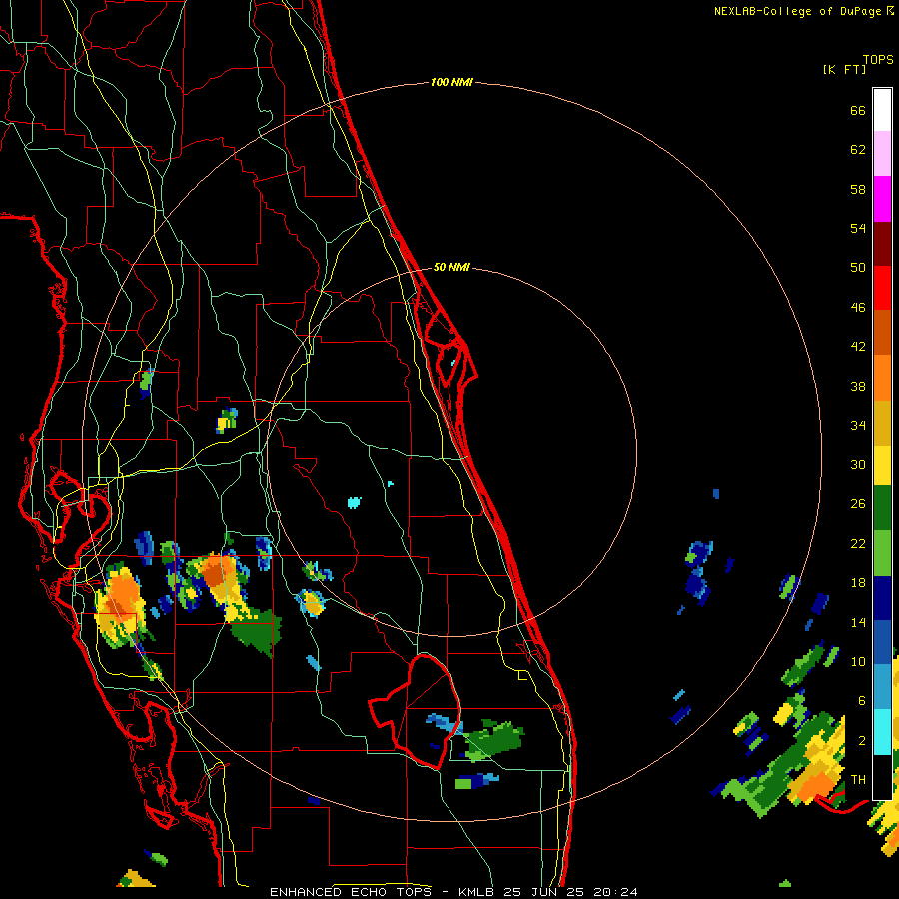Pick the cyan legend swatch
Image resolution: width=899 pixels, height=899 pixels.
pos(882,732)
